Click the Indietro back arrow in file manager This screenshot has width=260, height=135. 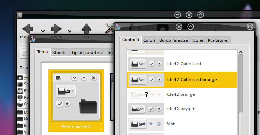coord(28,29)
